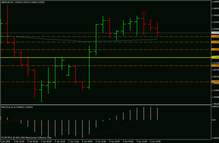The image size is (219, 143).
Task: Click the '5 Jun 00:00' time label
Action: (x=33, y=141)
